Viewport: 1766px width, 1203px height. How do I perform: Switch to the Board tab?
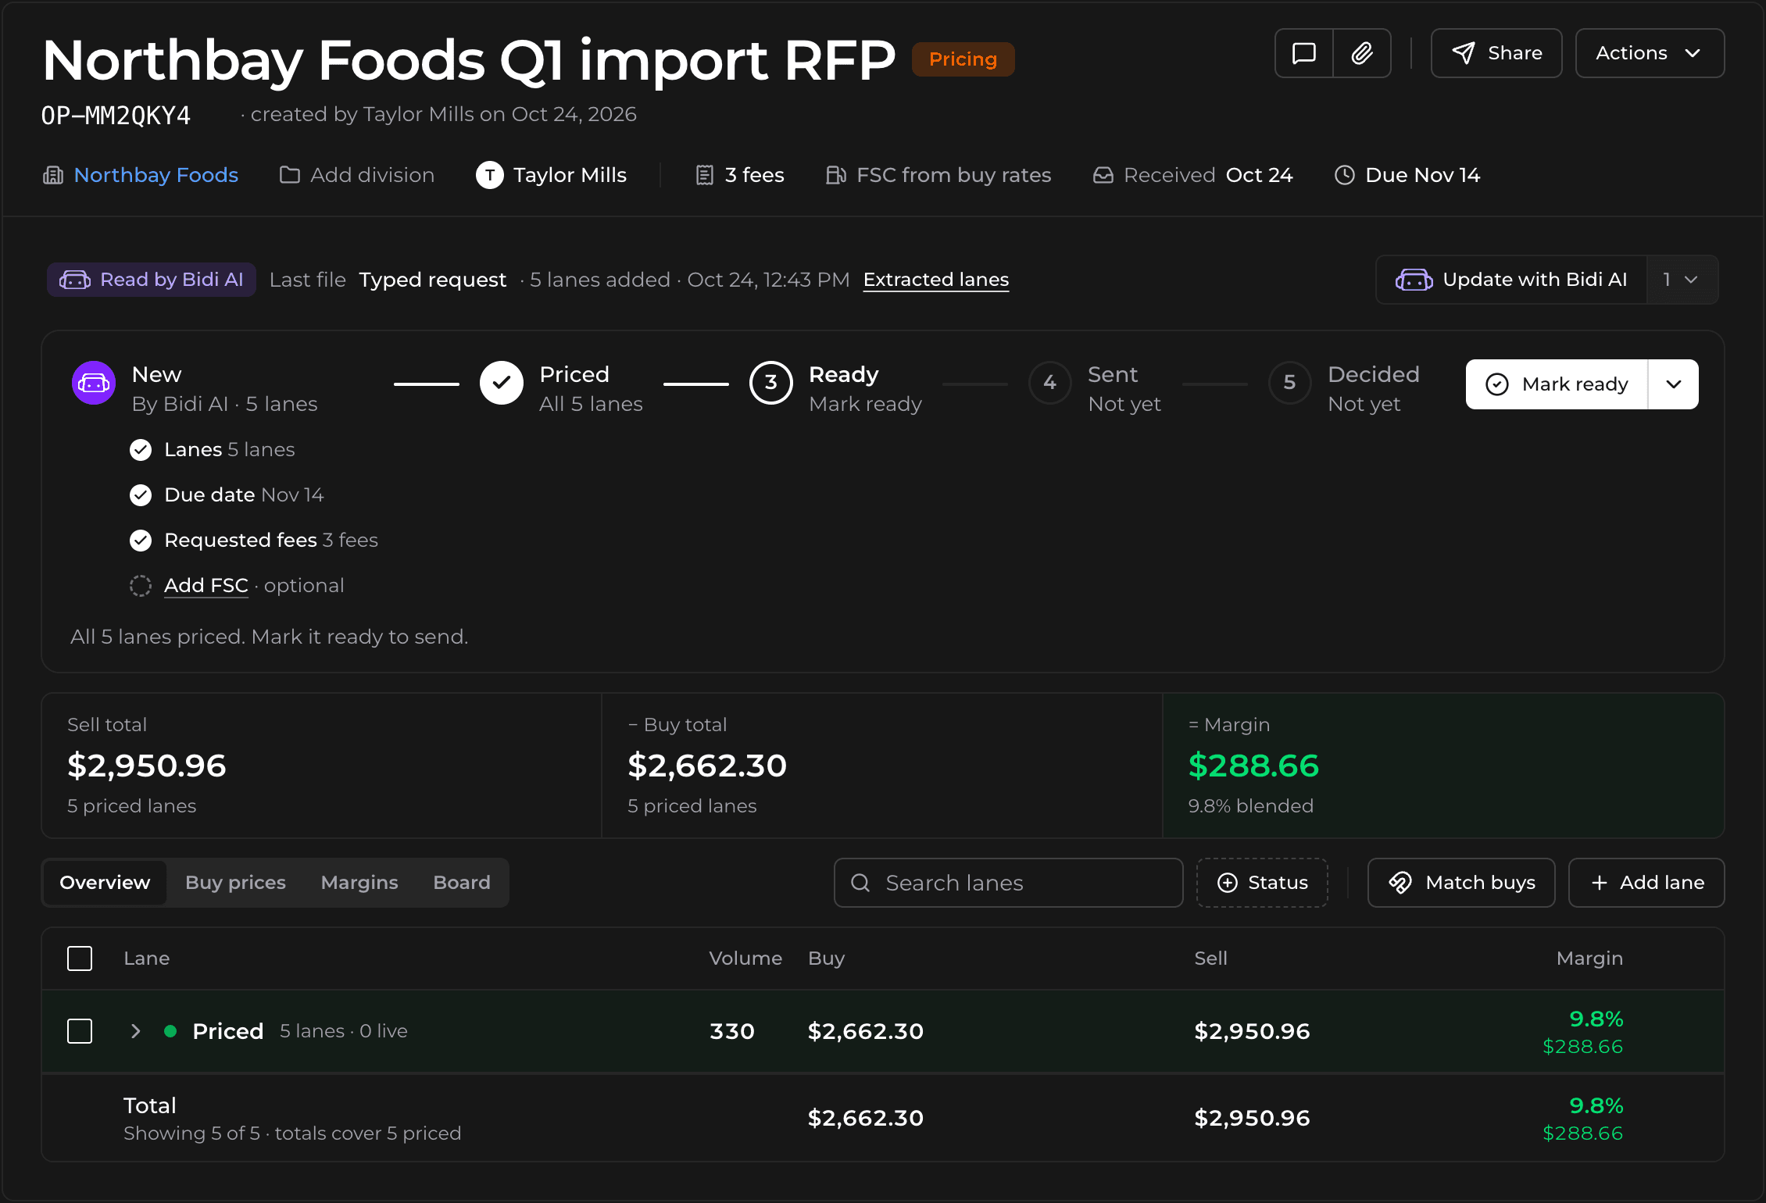(x=462, y=883)
